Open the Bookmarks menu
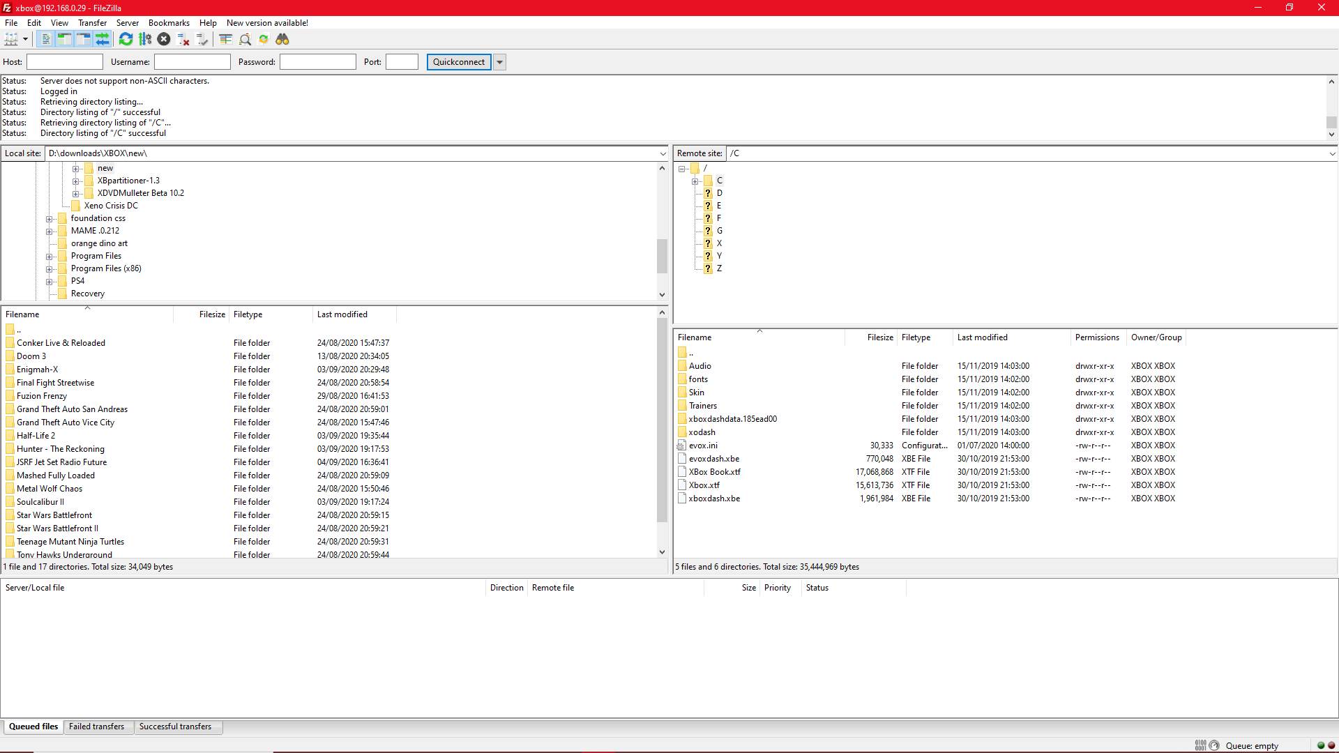The width and height of the screenshot is (1339, 753). (x=169, y=23)
